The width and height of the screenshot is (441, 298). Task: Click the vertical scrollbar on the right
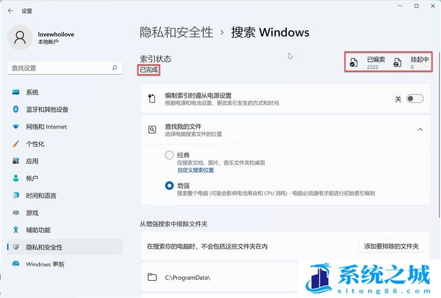pos(439,135)
